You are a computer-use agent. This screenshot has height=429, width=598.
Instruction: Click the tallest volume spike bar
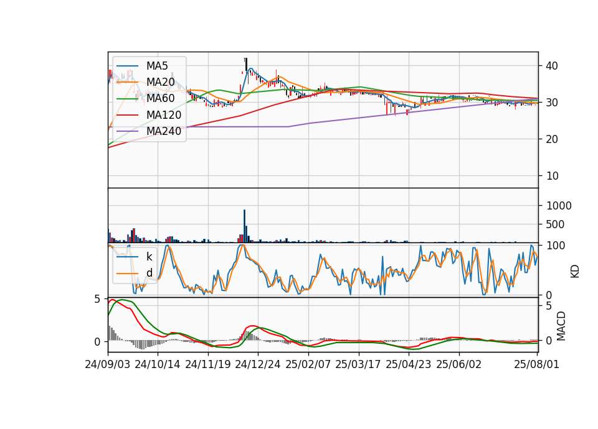click(x=244, y=226)
